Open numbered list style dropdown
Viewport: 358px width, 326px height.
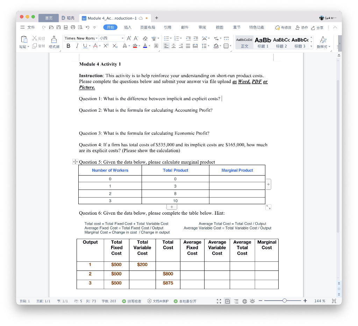(x=181, y=38)
